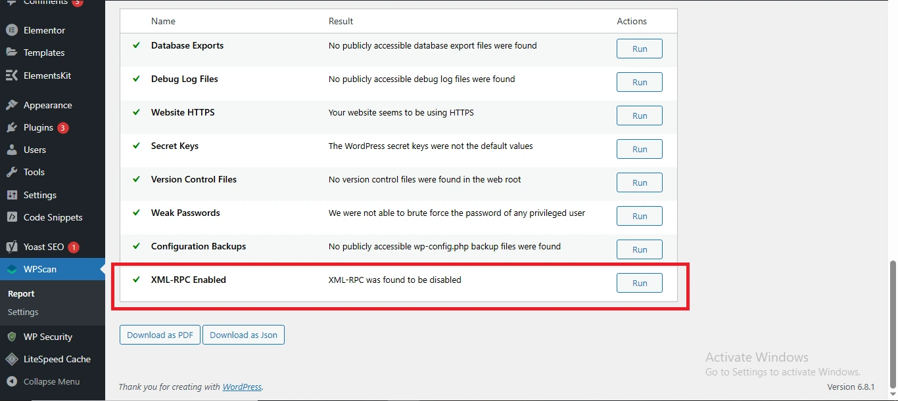Click the WPScan logo icon
898x401 pixels.
pyautogui.click(x=11, y=269)
